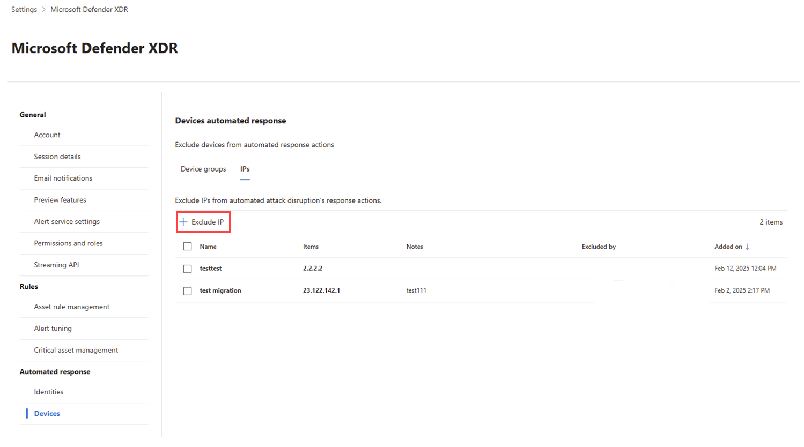Image resolution: width=804 pixels, height=447 pixels.
Task: Click the Rules section heading
Action: (29, 287)
